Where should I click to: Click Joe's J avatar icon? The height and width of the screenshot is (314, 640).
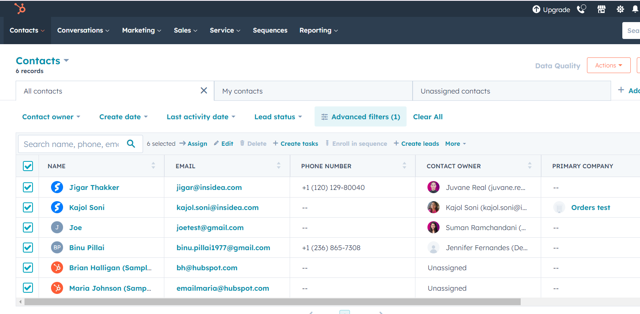57,227
